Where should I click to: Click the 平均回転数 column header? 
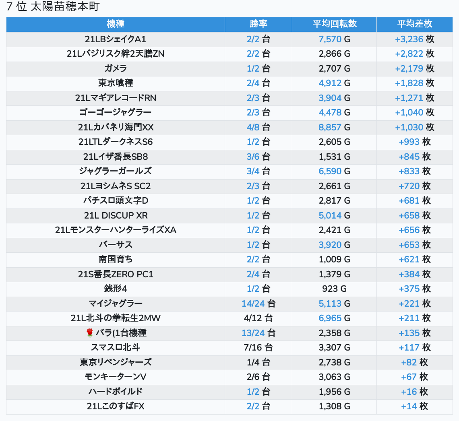click(334, 24)
